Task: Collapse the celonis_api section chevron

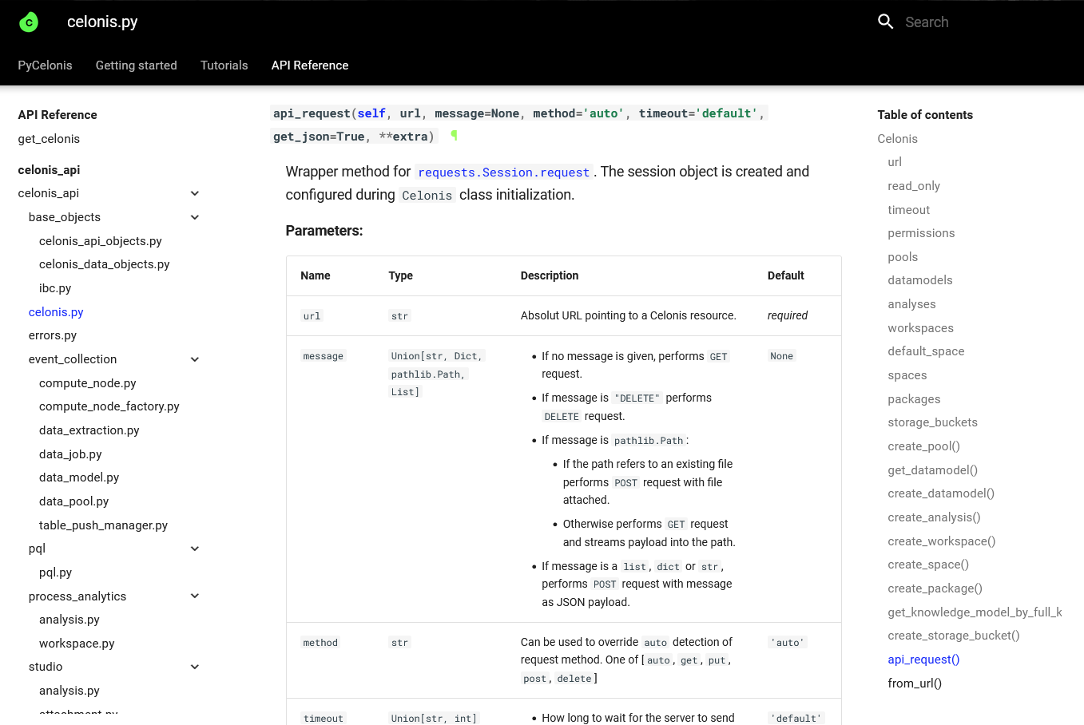Action: click(195, 193)
